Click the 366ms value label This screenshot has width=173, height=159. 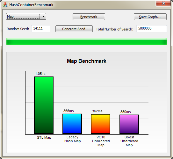pyautogui.click(x=68, y=111)
